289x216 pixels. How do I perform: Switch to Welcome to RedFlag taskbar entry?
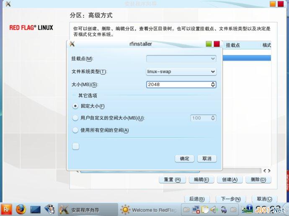pyautogui.click(x=149, y=210)
